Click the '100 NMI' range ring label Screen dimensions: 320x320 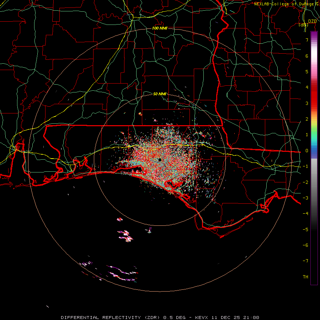pos(160,28)
